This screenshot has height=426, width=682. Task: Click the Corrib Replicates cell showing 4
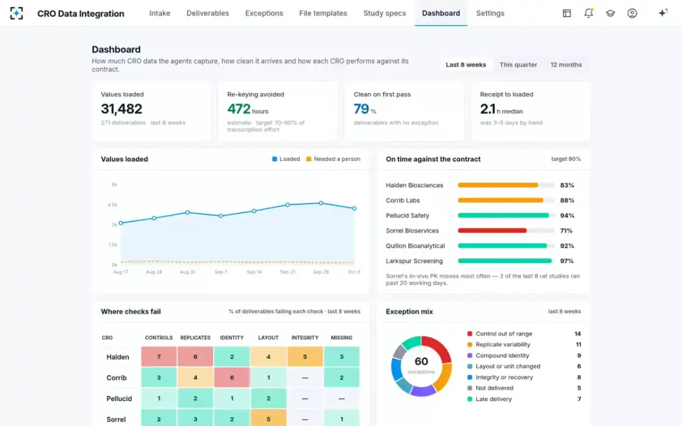pyautogui.click(x=196, y=378)
